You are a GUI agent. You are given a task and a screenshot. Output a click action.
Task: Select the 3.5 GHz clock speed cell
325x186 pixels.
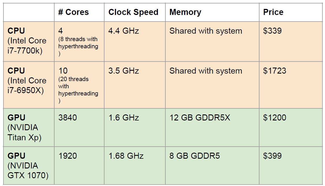point(124,71)
